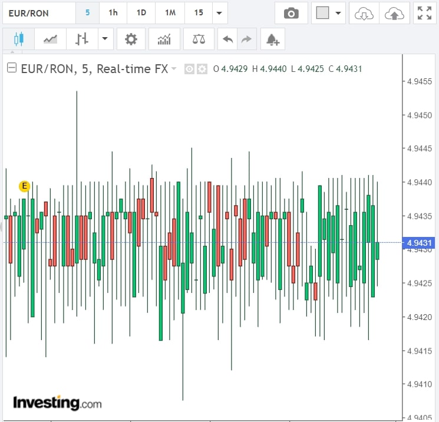The width and height of the screenshot is (439, 422).
Task: Open chart settings gear in toolbar
Action: (x=131, y=39)
